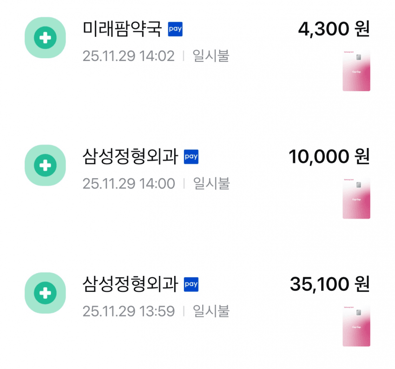The height and width of the screenshot is (369, 395).
Task: Open the pink card thumbnail under 4,300 원
Action: (x=356, y=70)
